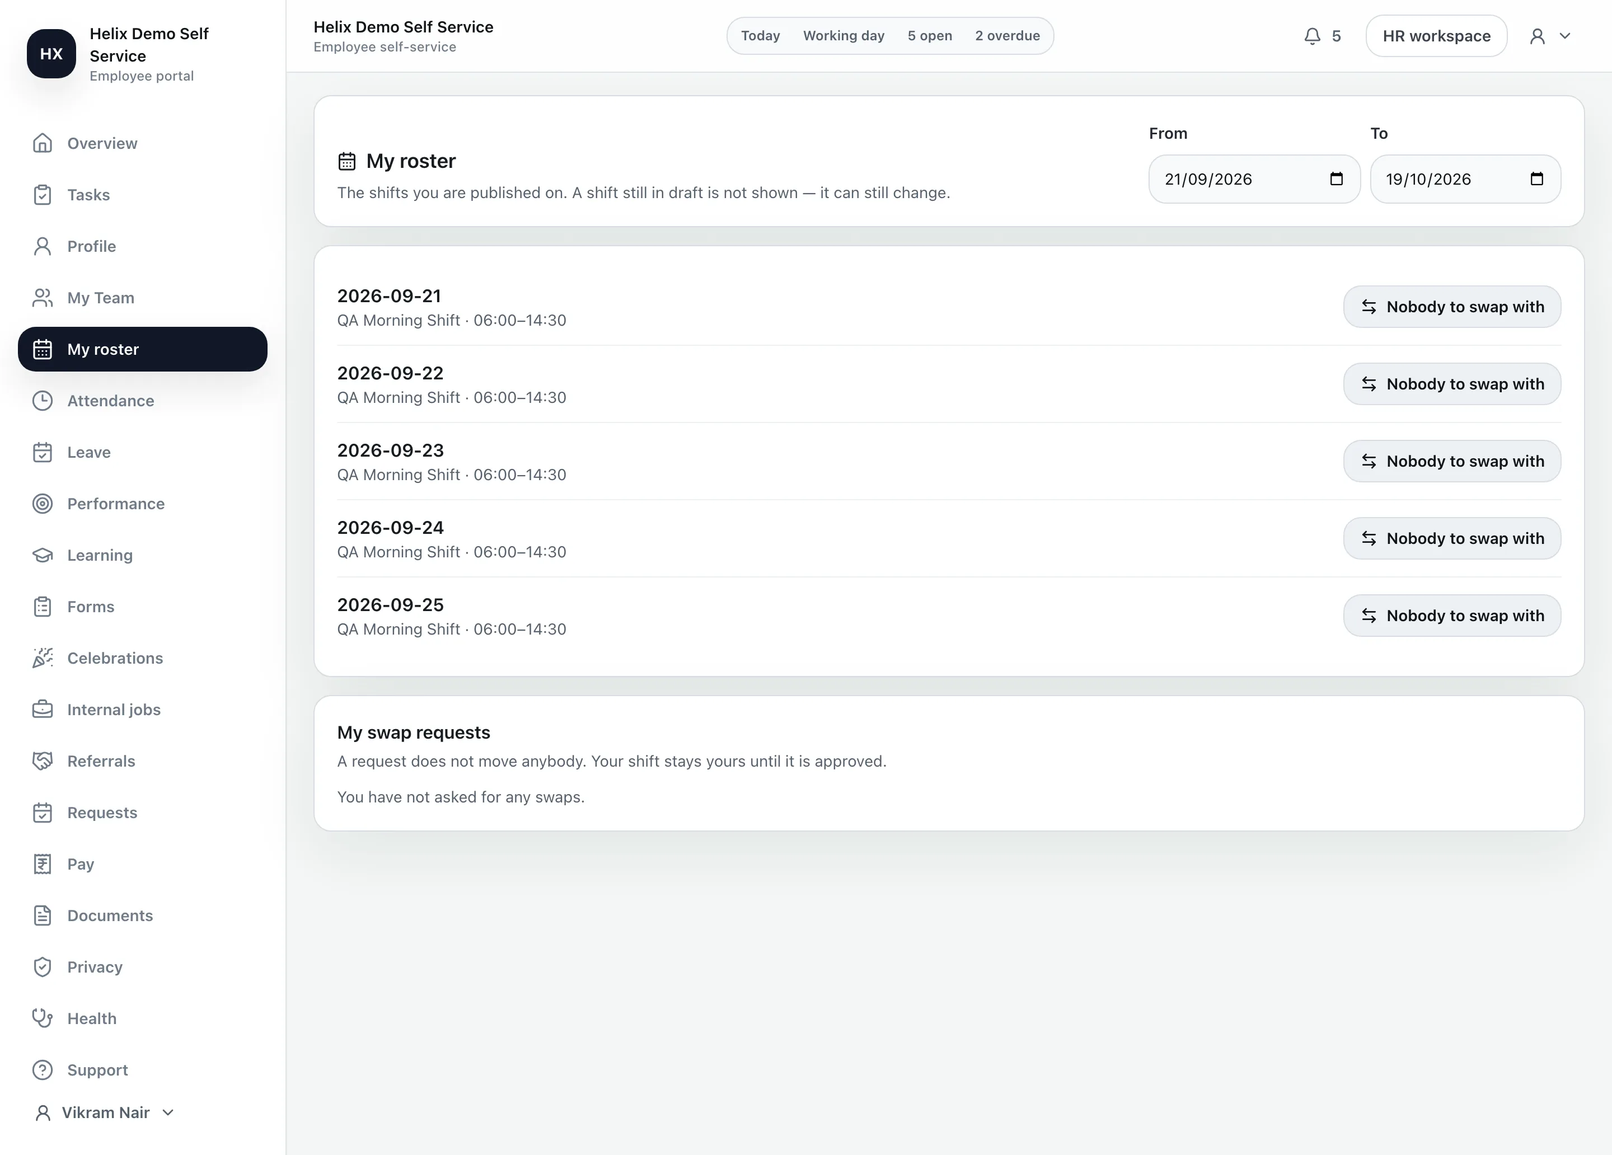Open the Referrals handshake icon
The width and height of the screenshot is (1612, 1155).
tap(43, 761)
